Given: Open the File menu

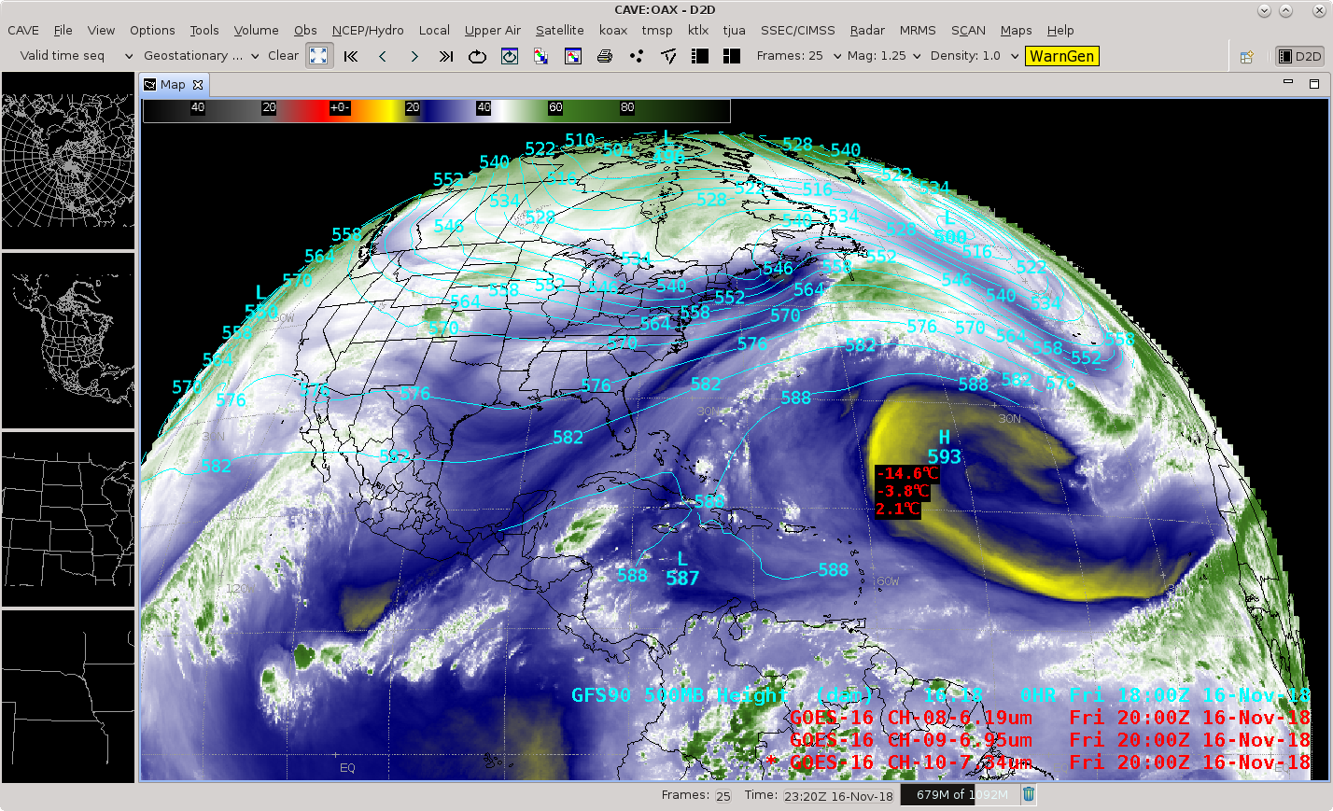Looking at the screenshot, I should (x=63, y=30).
